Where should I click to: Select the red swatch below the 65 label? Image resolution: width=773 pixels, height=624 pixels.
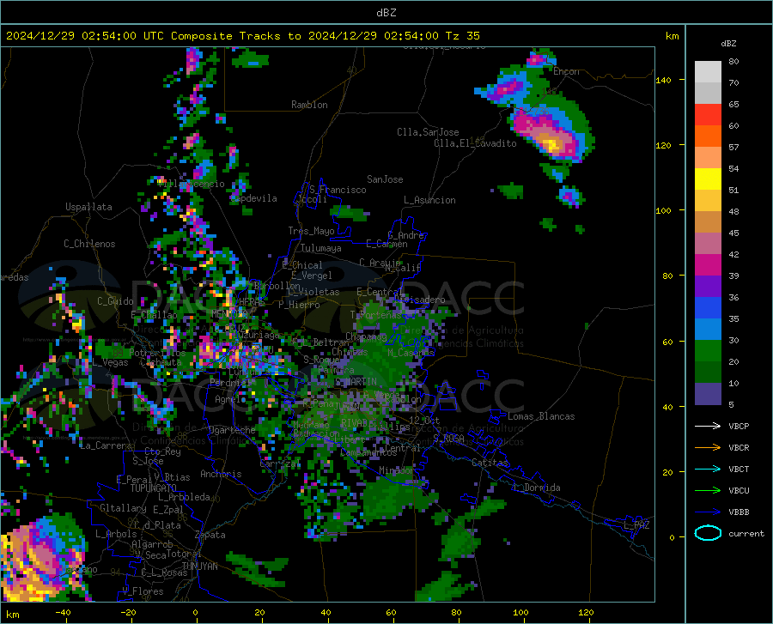(x=708, y=115)
